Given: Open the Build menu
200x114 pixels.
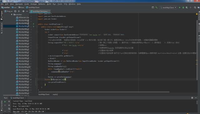Looking at the screenshot, I should coord(49,4).
